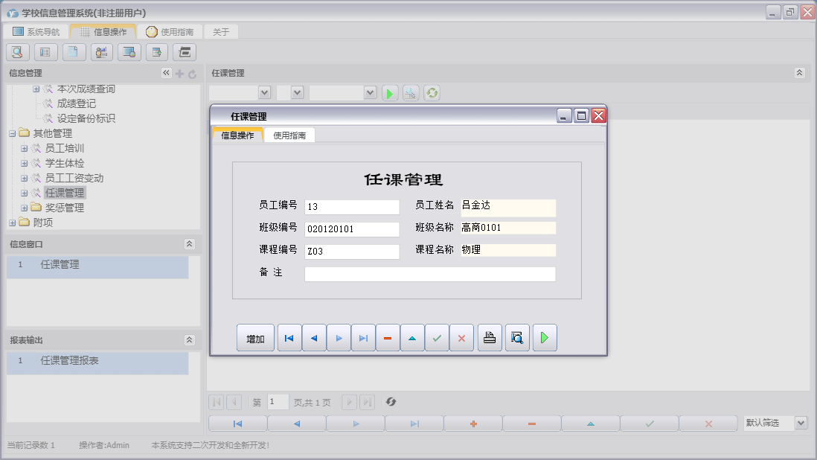Click the 增加 button

coord(255,338)
